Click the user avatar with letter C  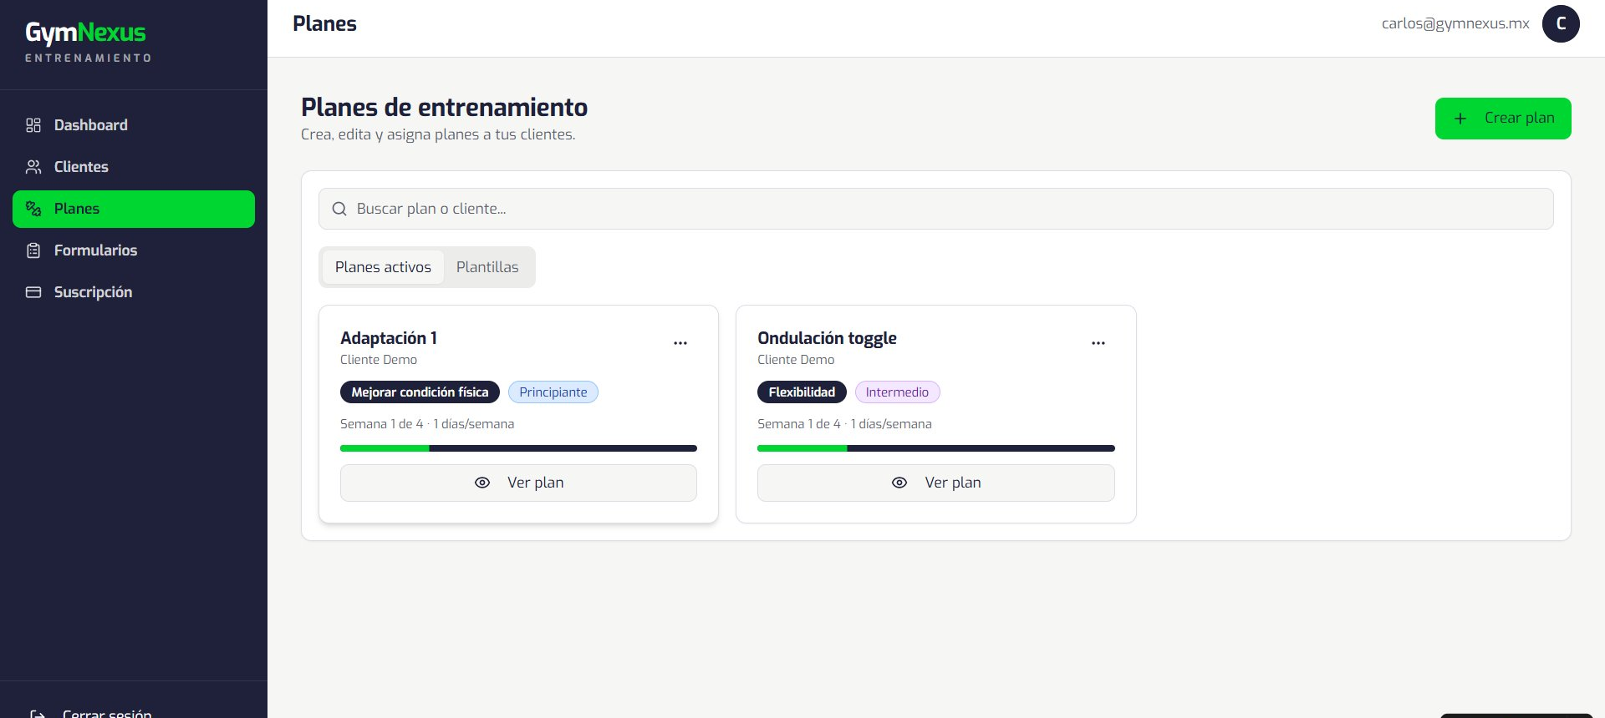coord(1561,23)
